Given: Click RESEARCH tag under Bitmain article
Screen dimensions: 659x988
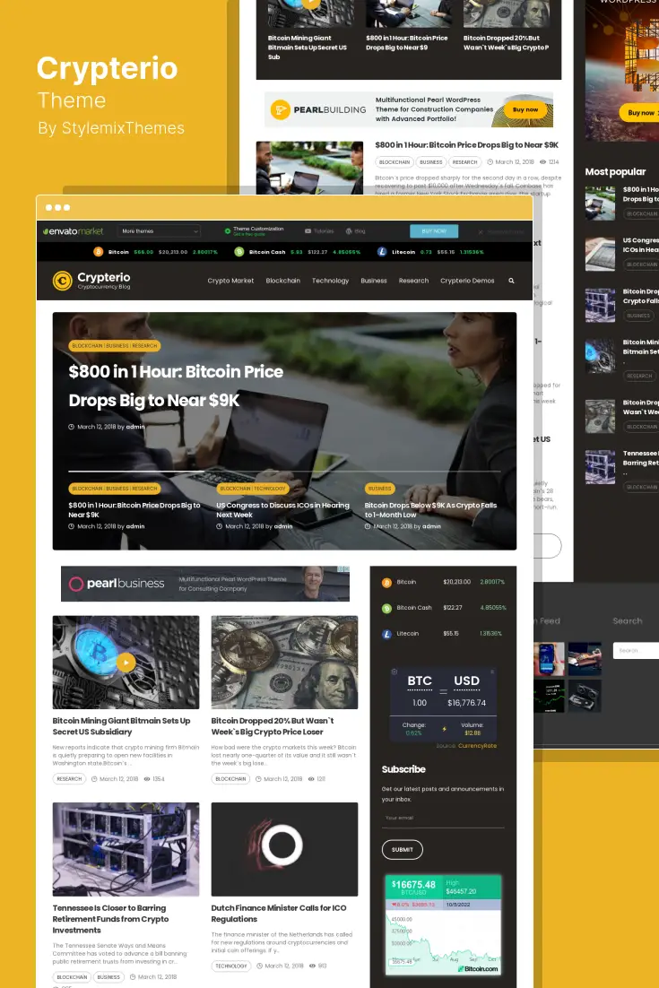Looking at the screenshot, I should [69, 779].
